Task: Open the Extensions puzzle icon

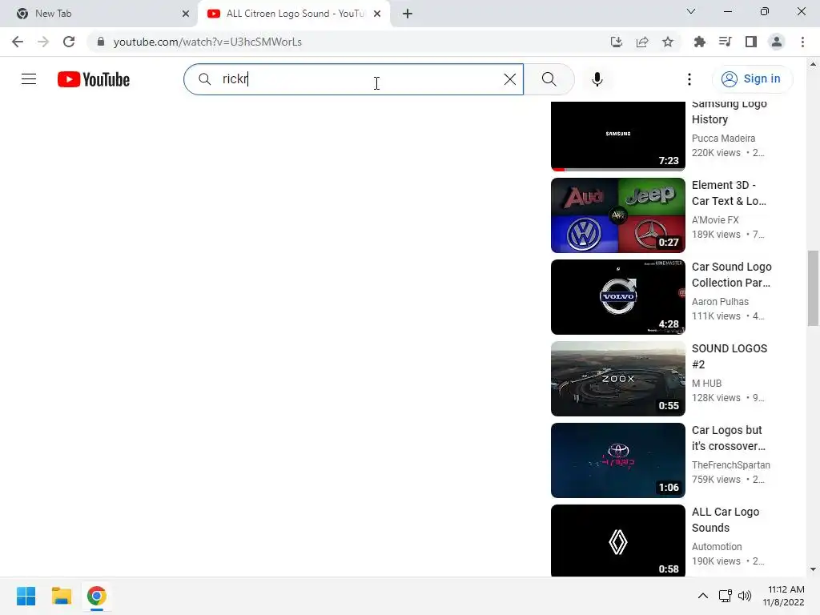Action: click(x=700, y=42)
